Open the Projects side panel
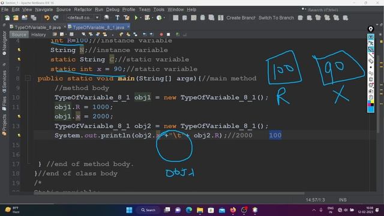The image size is (384, 216). (4, 125)
